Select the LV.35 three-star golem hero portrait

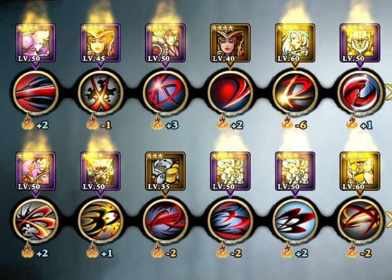pos(165,171)
